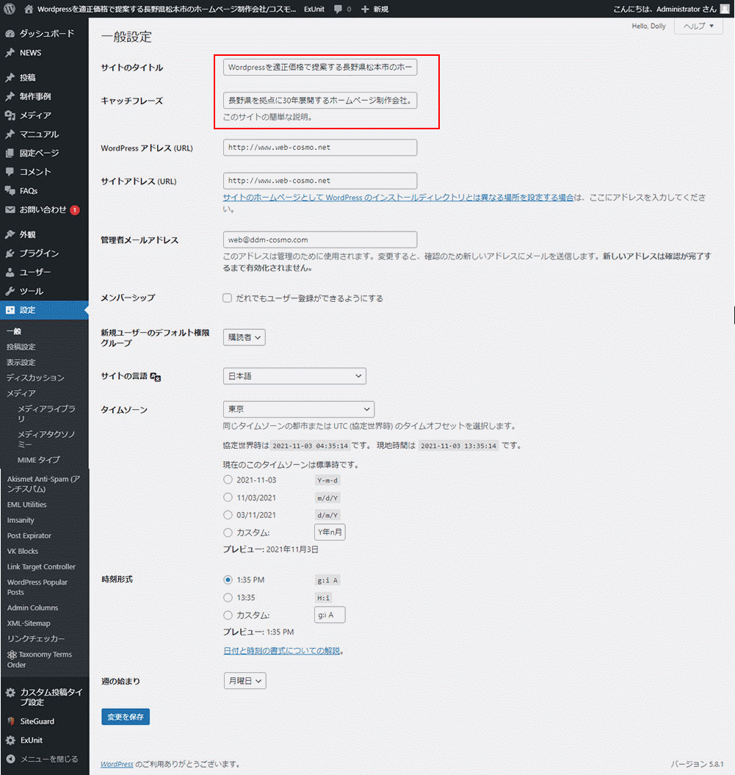Image resolution: width=735 pixels, height=775 pixels.
Task: Select the 13:35 time format option
Action: (228, 598)
